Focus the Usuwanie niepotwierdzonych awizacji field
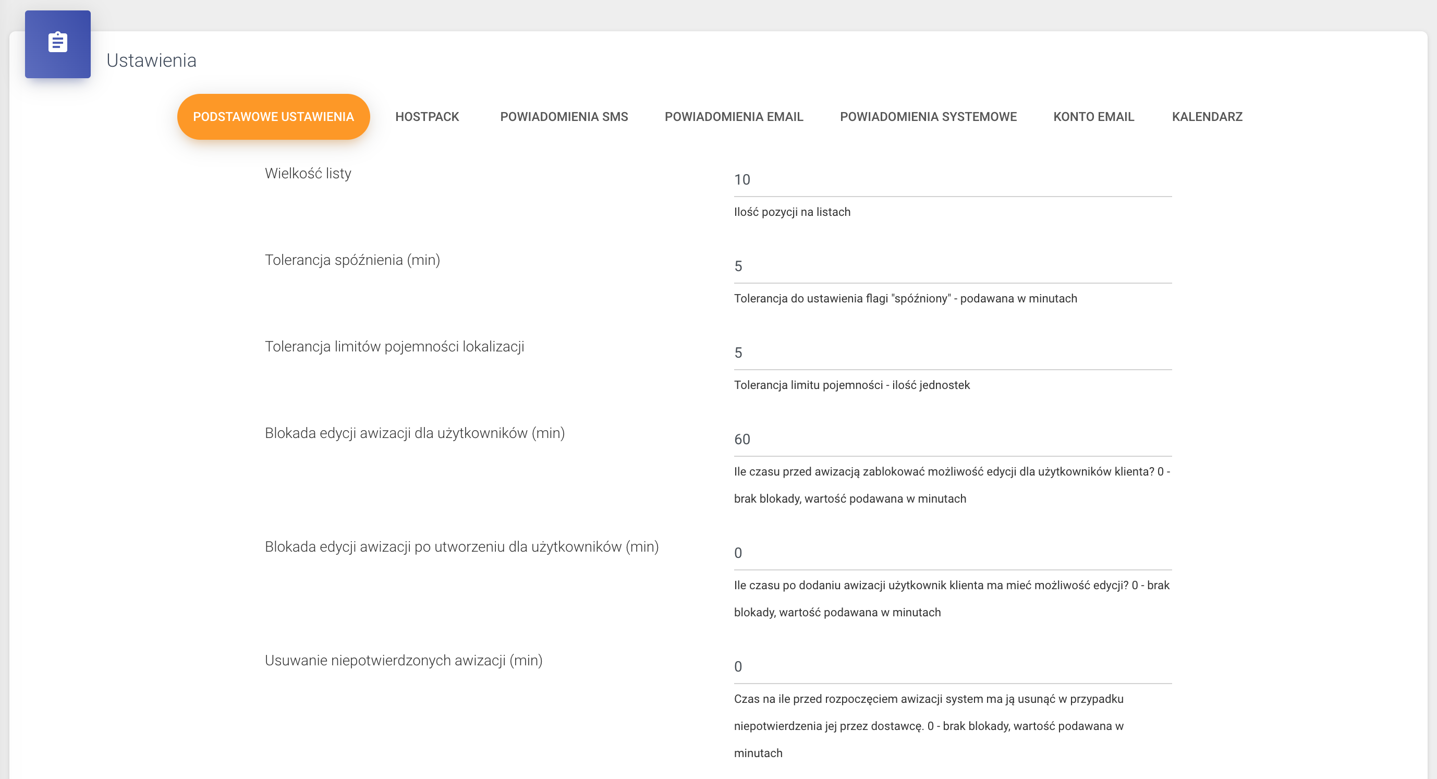Screen dimensions: 1437x779 click(x=952, y=667)
